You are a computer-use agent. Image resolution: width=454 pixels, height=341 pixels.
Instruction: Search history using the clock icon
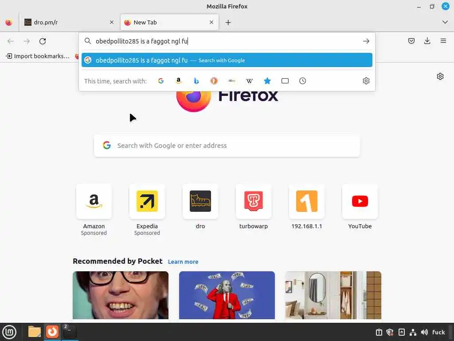[x=302, y=81]
